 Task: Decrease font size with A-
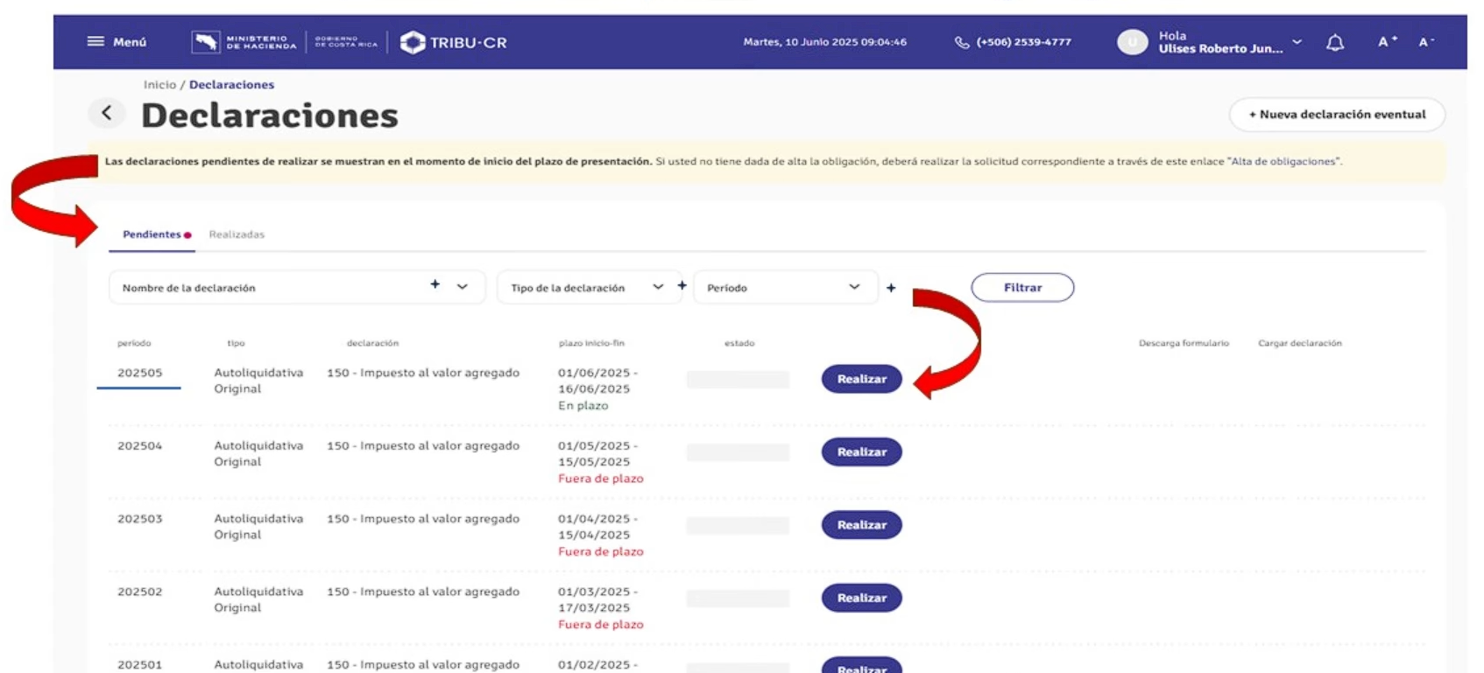pyautogui.click(x=1425, y=41)
